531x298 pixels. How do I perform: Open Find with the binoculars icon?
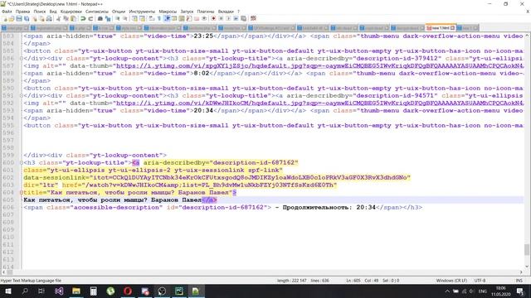tap(100, 18)
